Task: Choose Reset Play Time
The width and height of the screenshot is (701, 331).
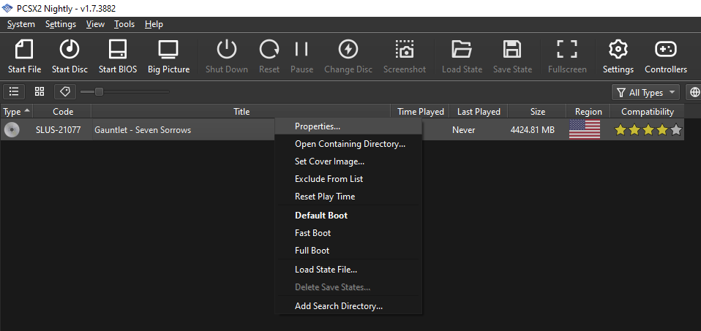Action: pos(348,196)
